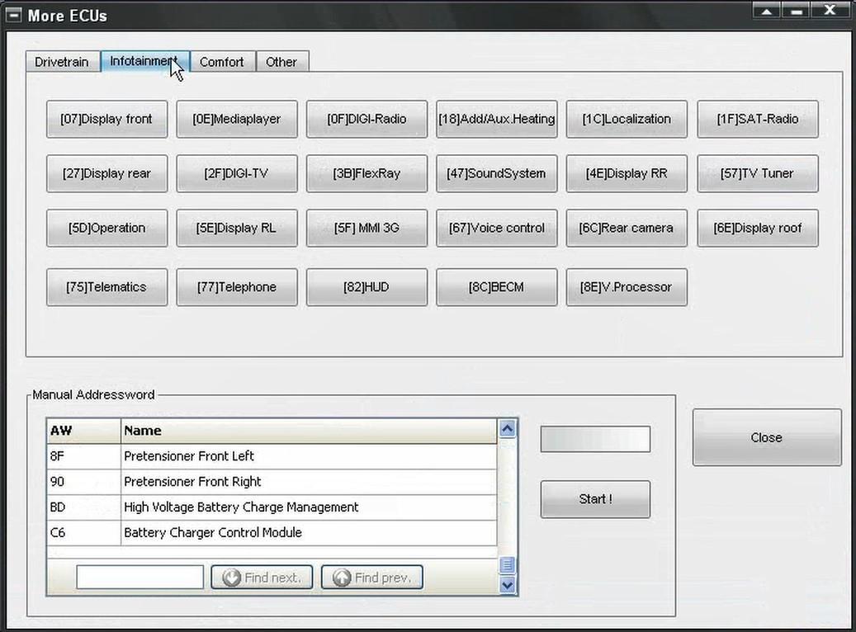Select the Other tab

pyautogui.click(x=281, y=62)
